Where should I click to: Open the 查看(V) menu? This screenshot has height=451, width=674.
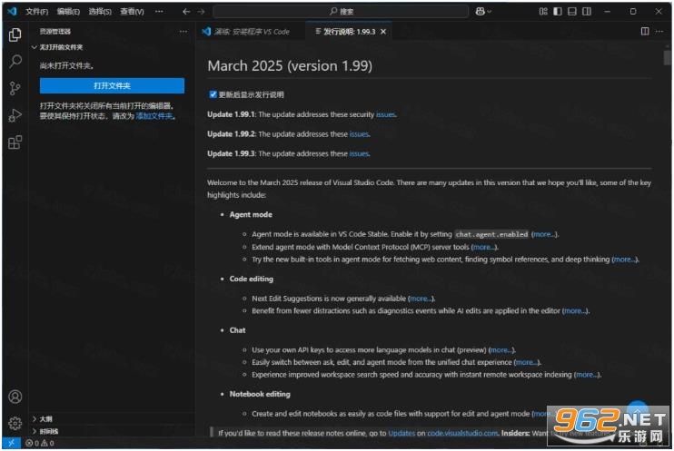point(132,12)
